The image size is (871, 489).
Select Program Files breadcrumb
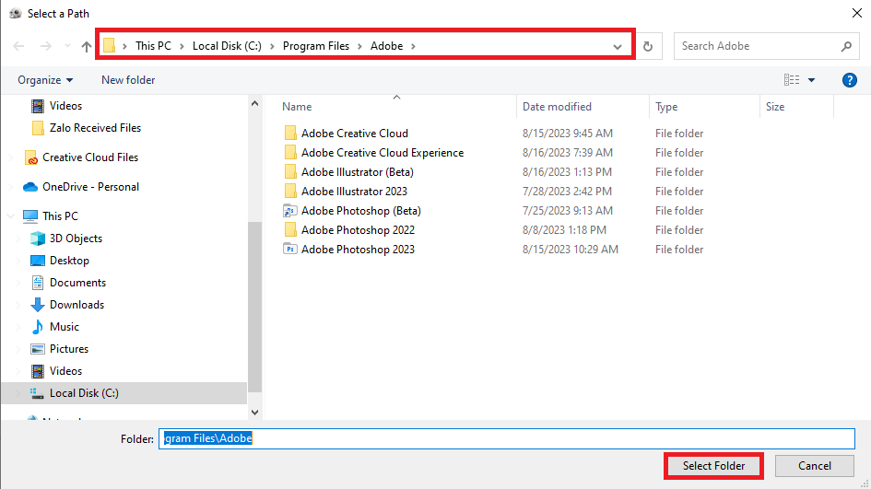click(316, 46)
